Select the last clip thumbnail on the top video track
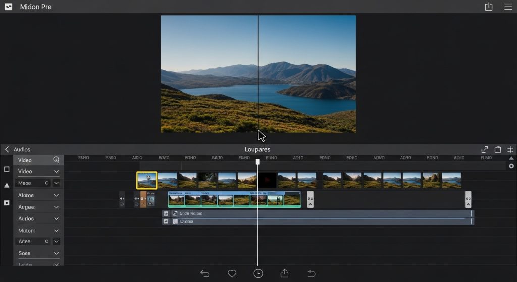Viewport: 517px width, 282px height. coord(451,180)
